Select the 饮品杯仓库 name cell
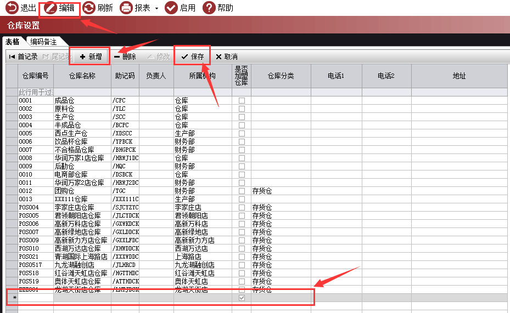 (x=82, y=141)
